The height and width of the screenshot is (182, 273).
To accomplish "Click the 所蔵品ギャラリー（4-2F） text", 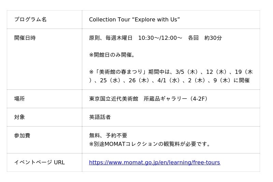I will click(176, 99).
